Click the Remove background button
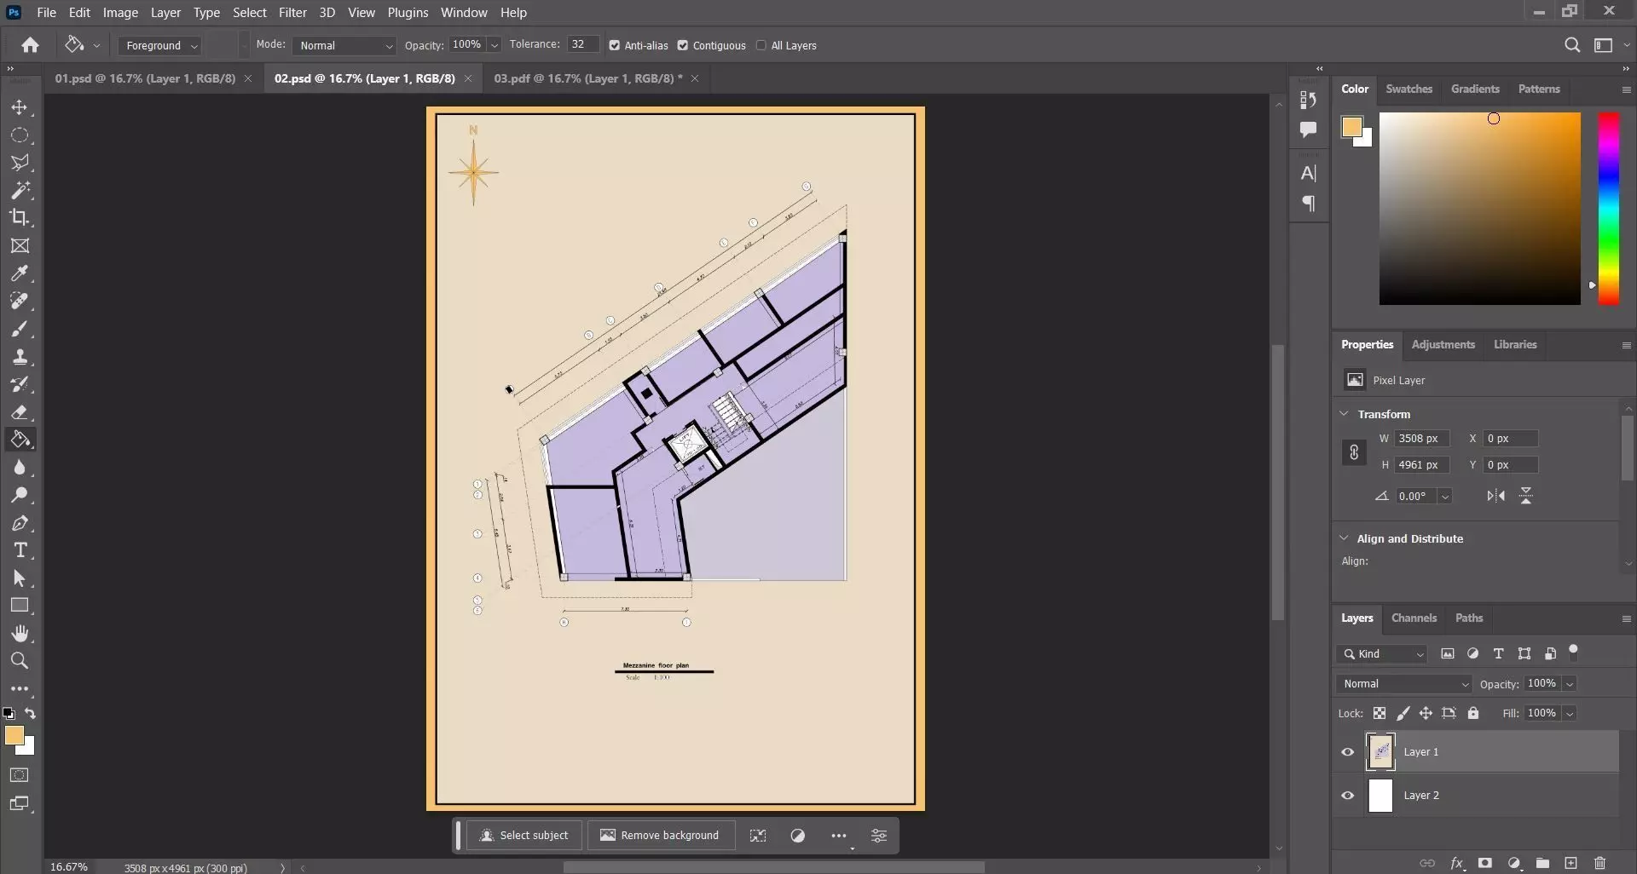Viewport: 1637px width, 874px height. [x=659, y=836]
